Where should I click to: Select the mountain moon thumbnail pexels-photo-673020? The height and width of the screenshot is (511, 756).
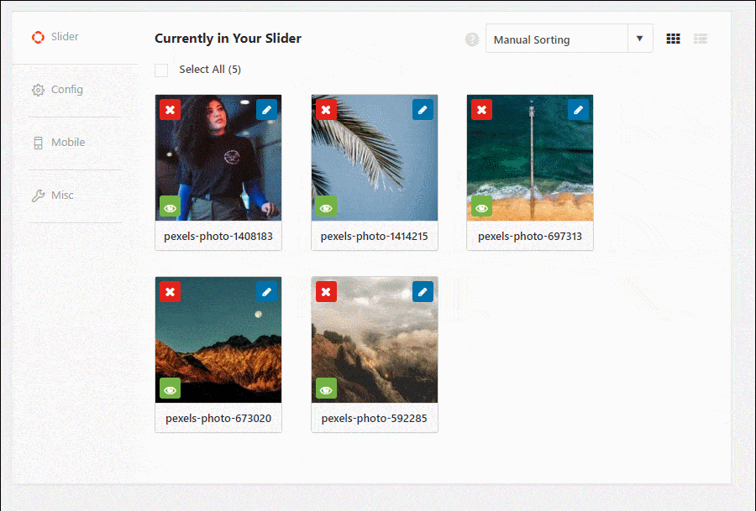pos(218,340)
